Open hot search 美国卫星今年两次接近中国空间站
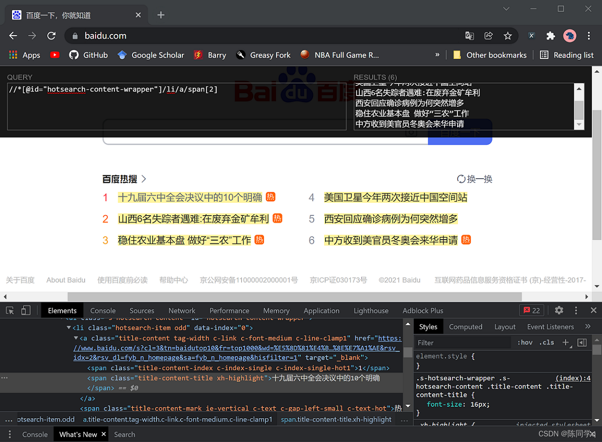 396,197
